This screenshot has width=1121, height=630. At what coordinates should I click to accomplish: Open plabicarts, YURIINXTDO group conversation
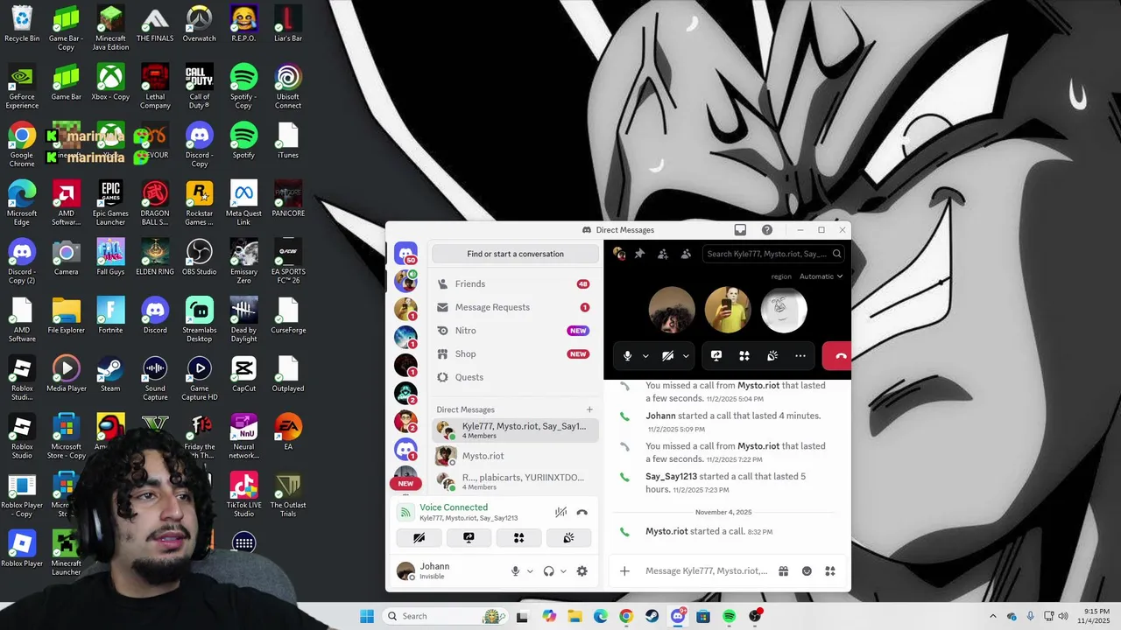point(515,481)
